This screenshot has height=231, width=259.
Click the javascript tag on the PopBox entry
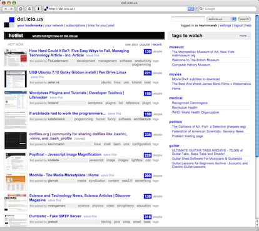(96, 160)
